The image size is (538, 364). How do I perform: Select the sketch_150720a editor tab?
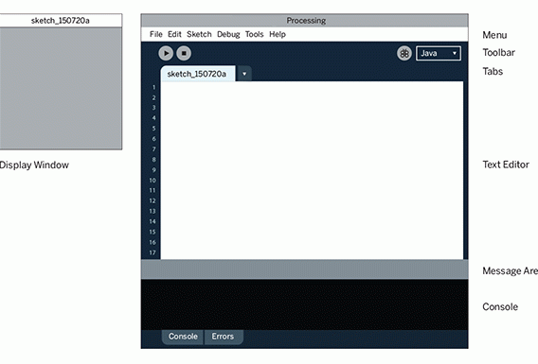click(x=198, y=74)
